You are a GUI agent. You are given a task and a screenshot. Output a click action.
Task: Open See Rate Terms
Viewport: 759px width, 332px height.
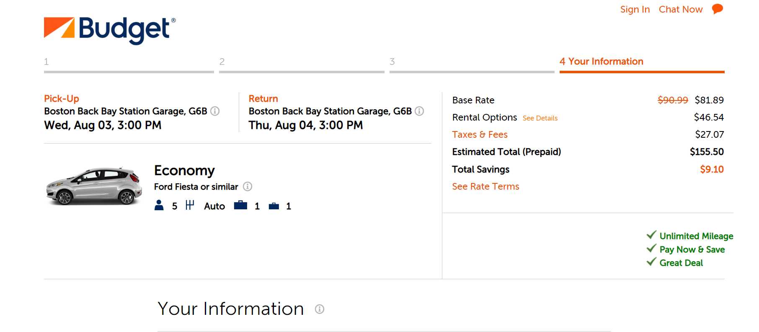(x=485, y=187)
